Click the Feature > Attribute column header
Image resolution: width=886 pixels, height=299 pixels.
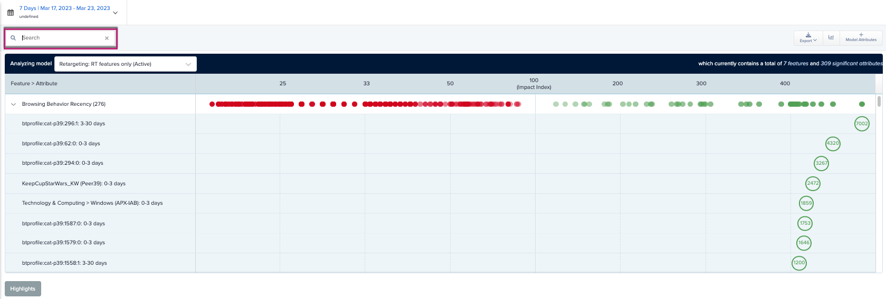coord(34,84)
